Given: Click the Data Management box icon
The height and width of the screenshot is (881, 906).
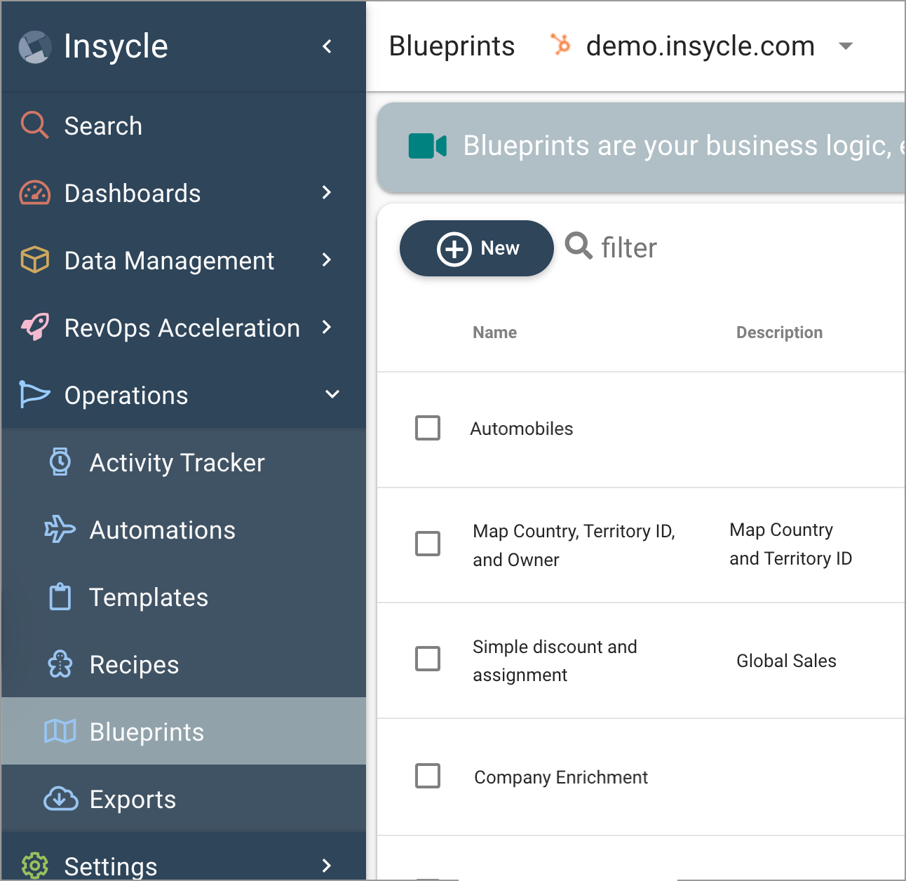Looking at the screenshot, I should pos(34,260).
